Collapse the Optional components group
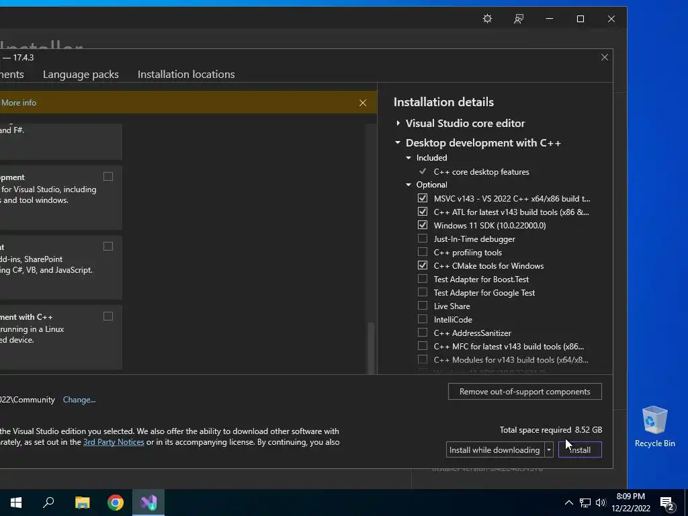Screen dimensions: 688x516 [x=408, y=185]
